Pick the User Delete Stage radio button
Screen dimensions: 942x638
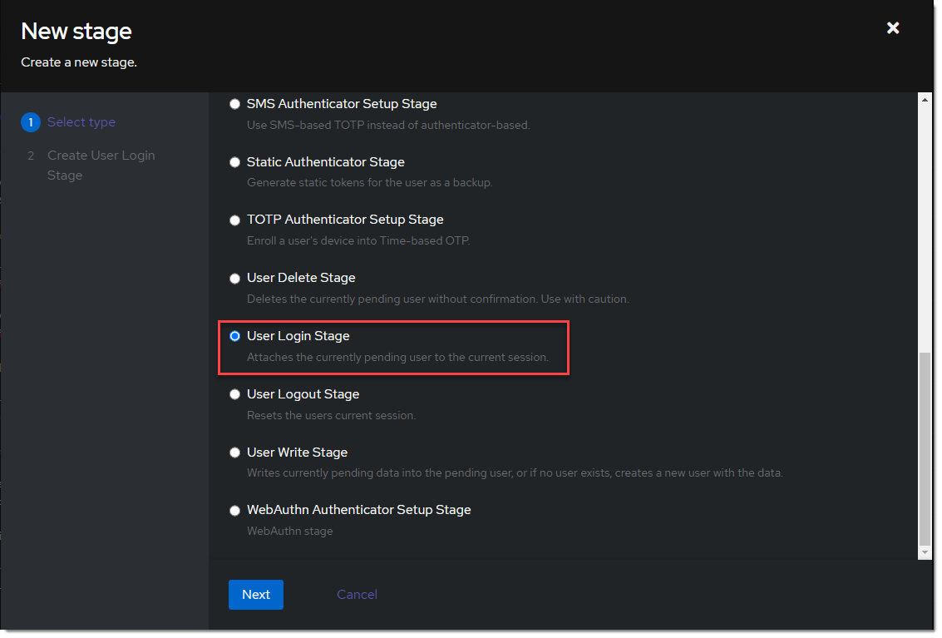point(235,279)
